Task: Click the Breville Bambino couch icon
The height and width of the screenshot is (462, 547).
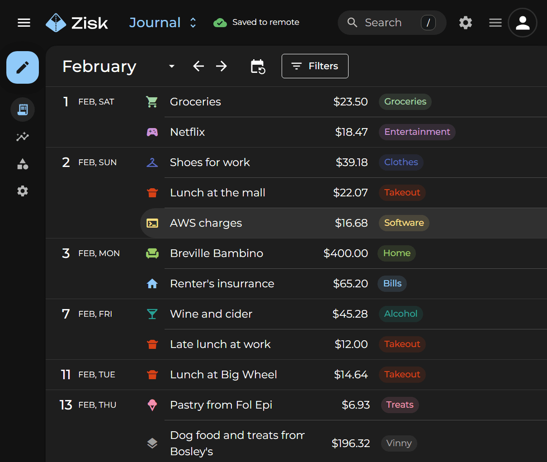Action: [152, 253]
